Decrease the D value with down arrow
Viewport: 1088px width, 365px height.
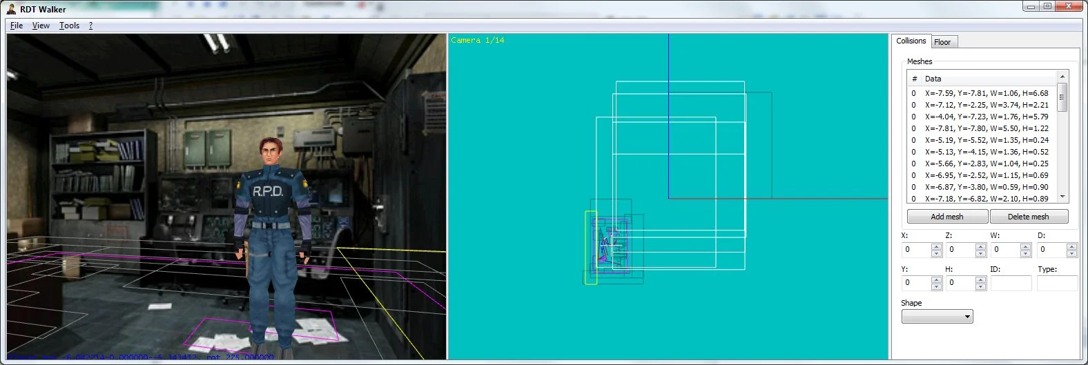[1072, 253]
